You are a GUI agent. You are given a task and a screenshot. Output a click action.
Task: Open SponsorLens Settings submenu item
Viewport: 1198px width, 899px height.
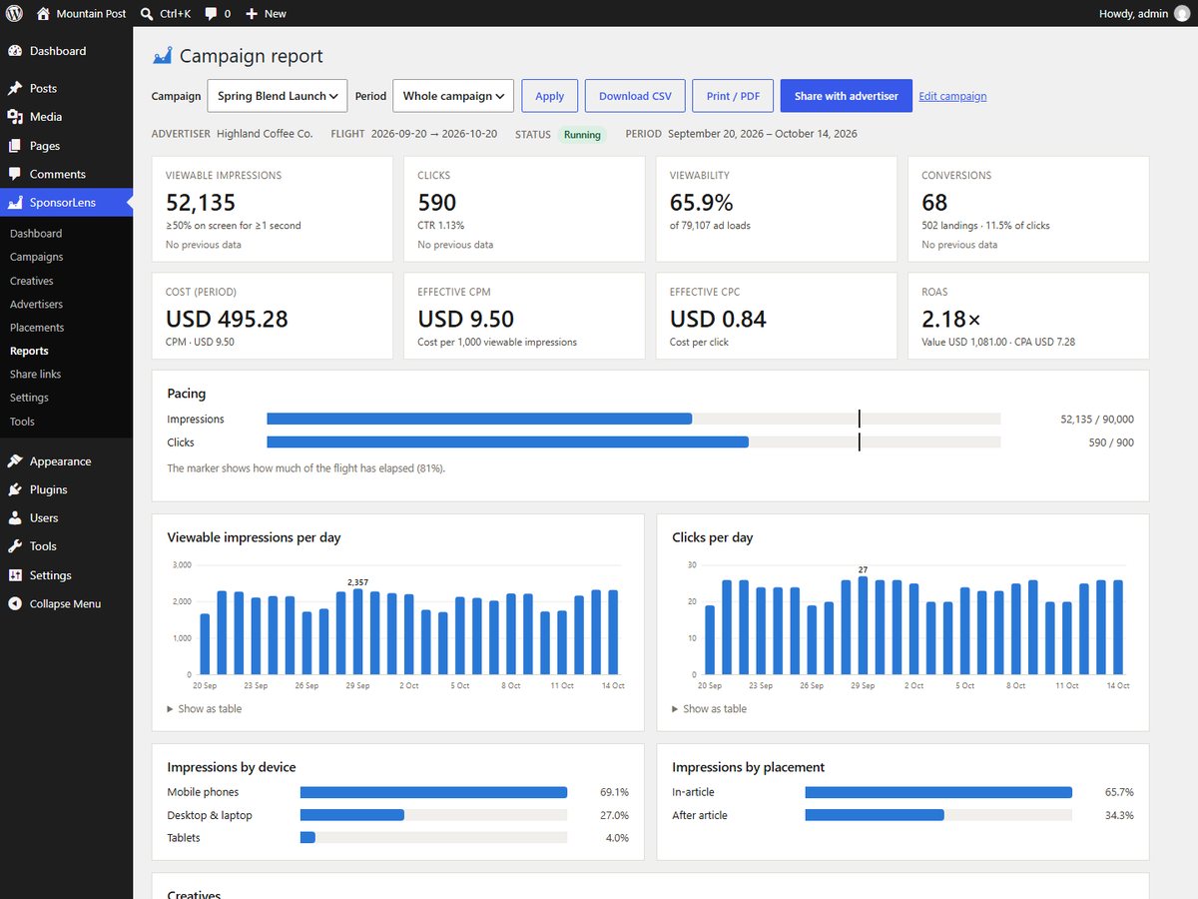coord(29,398)
